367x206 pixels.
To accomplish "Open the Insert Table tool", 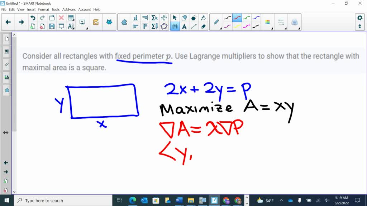I will (x=71, y=17).
